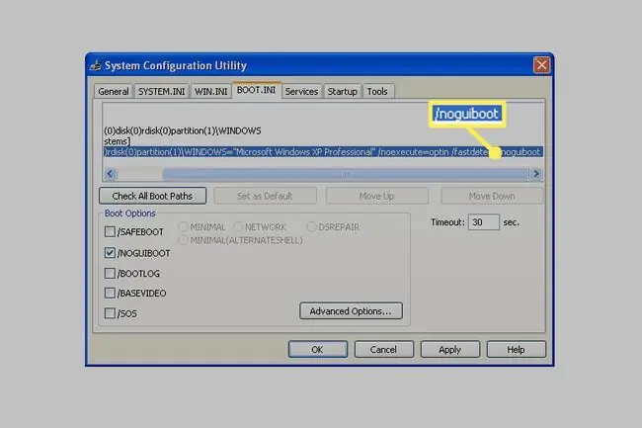
Task: Enable the /BASEVIDEO option
Action: click(x=110, y=294)
